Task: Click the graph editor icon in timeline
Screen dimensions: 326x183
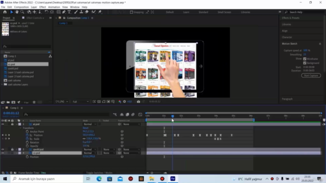Action: click(x=140, y=114)
